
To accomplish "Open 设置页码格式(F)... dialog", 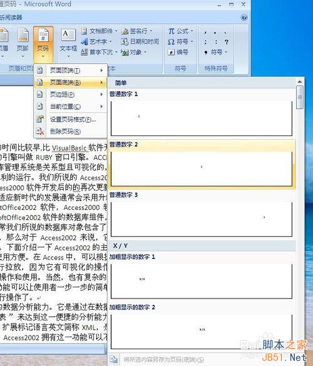I will coord(71,119).
